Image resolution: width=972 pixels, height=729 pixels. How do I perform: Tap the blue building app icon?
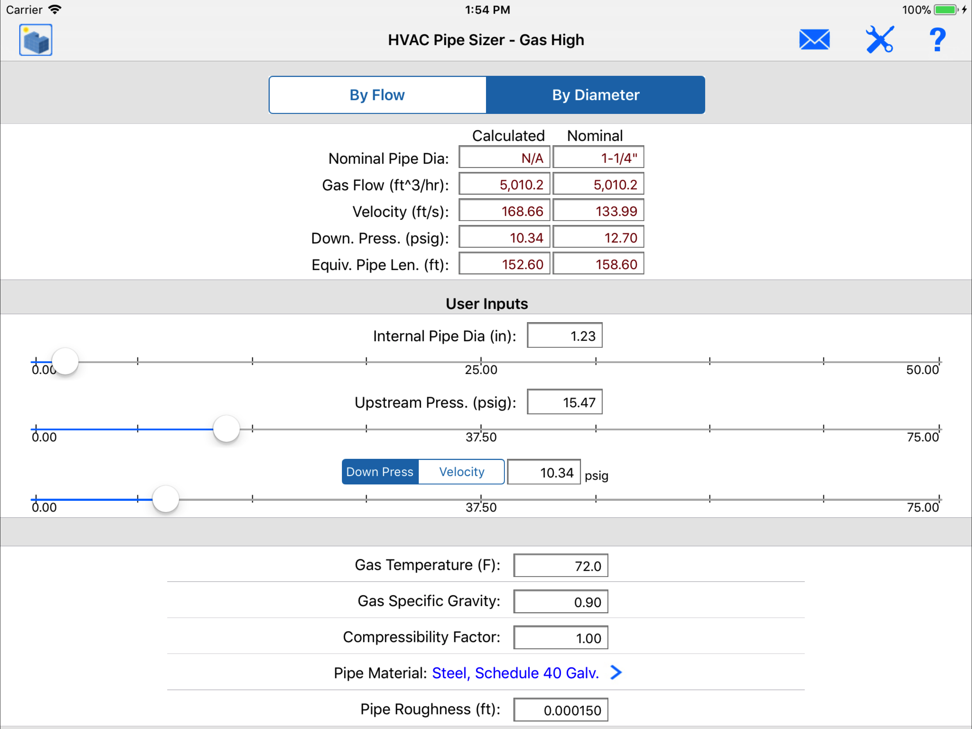[36, 40]
